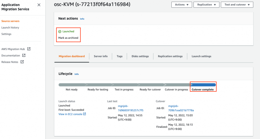The width and height of the screenshot is (260, 139).
Task: Click the Not ready lifecycle segment
Action: [72, 85]
